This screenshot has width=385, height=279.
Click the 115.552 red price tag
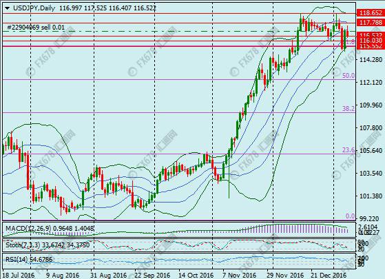coord(371,46)
